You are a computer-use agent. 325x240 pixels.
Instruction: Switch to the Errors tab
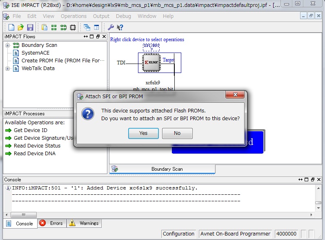coord(52,223)
